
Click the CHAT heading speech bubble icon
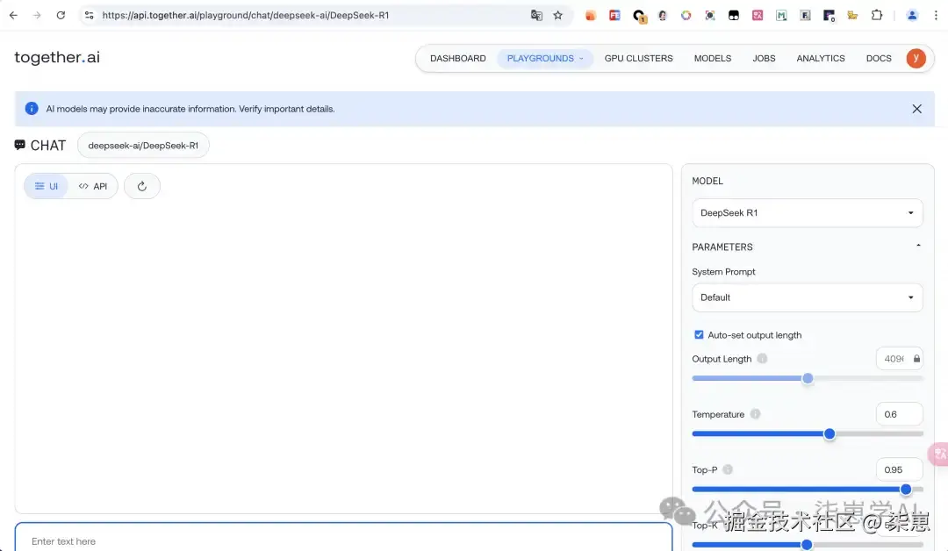click(x=20, y=145)
